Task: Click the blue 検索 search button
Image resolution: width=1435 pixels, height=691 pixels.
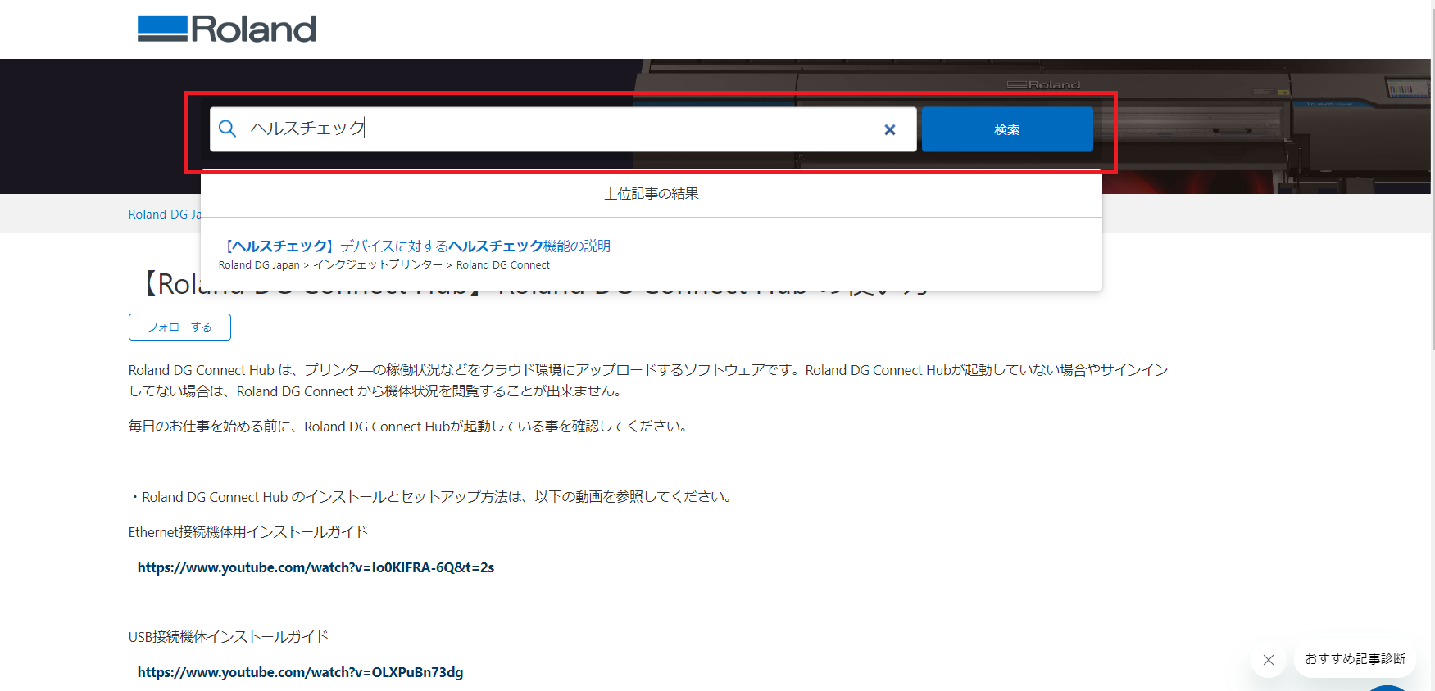Action: point(1007,129)
